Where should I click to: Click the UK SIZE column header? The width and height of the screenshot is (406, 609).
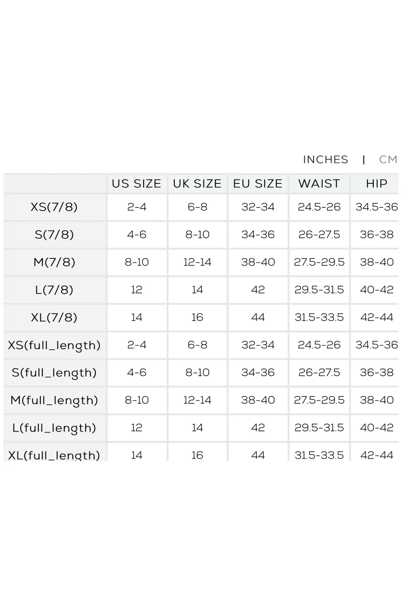pos(197,183)
